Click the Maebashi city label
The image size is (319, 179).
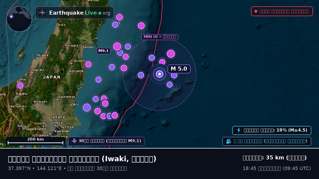click(x=40, y=102)
